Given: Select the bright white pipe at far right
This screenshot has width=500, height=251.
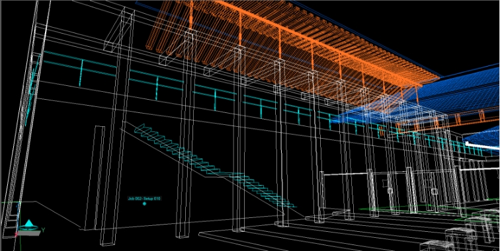Looking at the screenshot, I should [x=482, y=147].
